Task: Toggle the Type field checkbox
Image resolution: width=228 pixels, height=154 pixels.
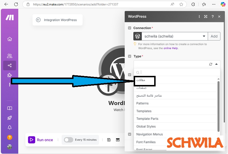Action: point(130,56)
